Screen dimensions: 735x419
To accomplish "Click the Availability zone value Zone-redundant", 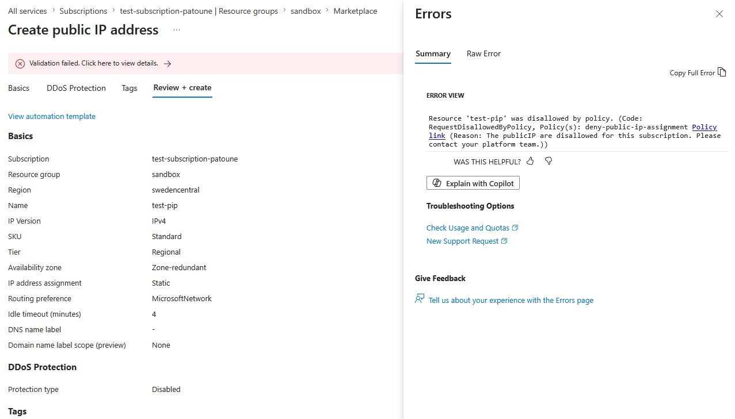I will pos(179,267).
